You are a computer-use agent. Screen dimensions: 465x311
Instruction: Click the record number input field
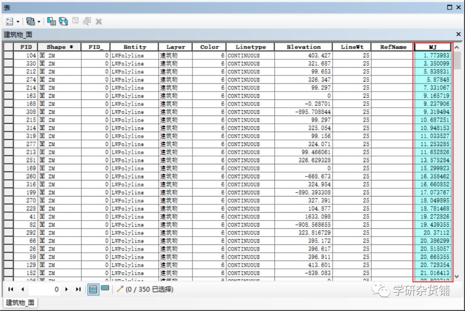(44, 289)
